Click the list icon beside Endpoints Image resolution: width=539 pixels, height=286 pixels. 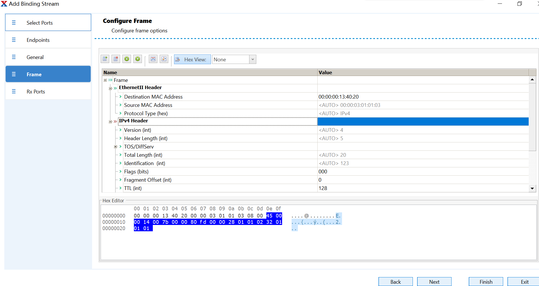point(14,40)
